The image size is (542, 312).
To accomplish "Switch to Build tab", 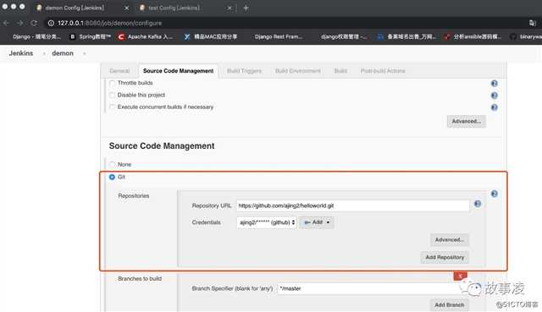I will [340, 71].
